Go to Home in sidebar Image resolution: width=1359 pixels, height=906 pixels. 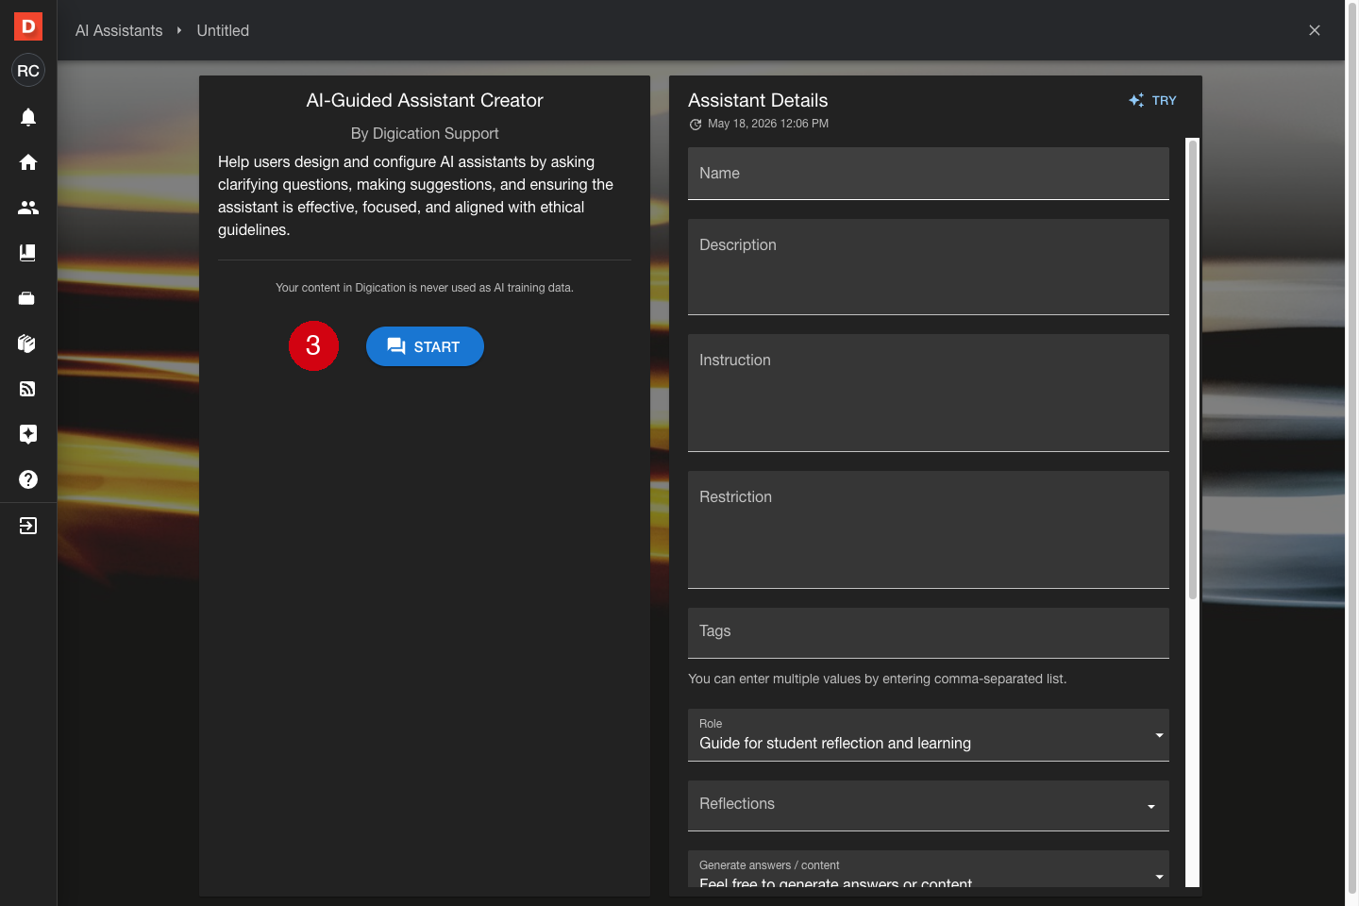(x=28, y=162)
